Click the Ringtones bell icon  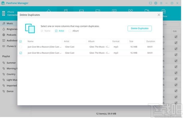[x=4, y=29]
